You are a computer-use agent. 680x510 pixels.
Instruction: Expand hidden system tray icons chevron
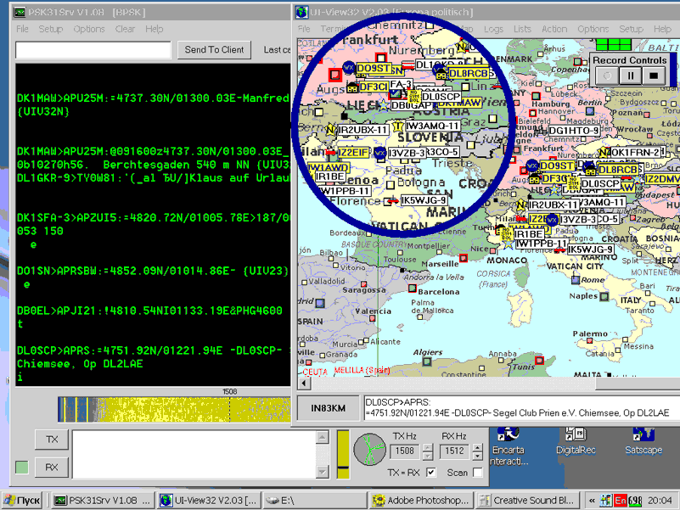[592, 501]
